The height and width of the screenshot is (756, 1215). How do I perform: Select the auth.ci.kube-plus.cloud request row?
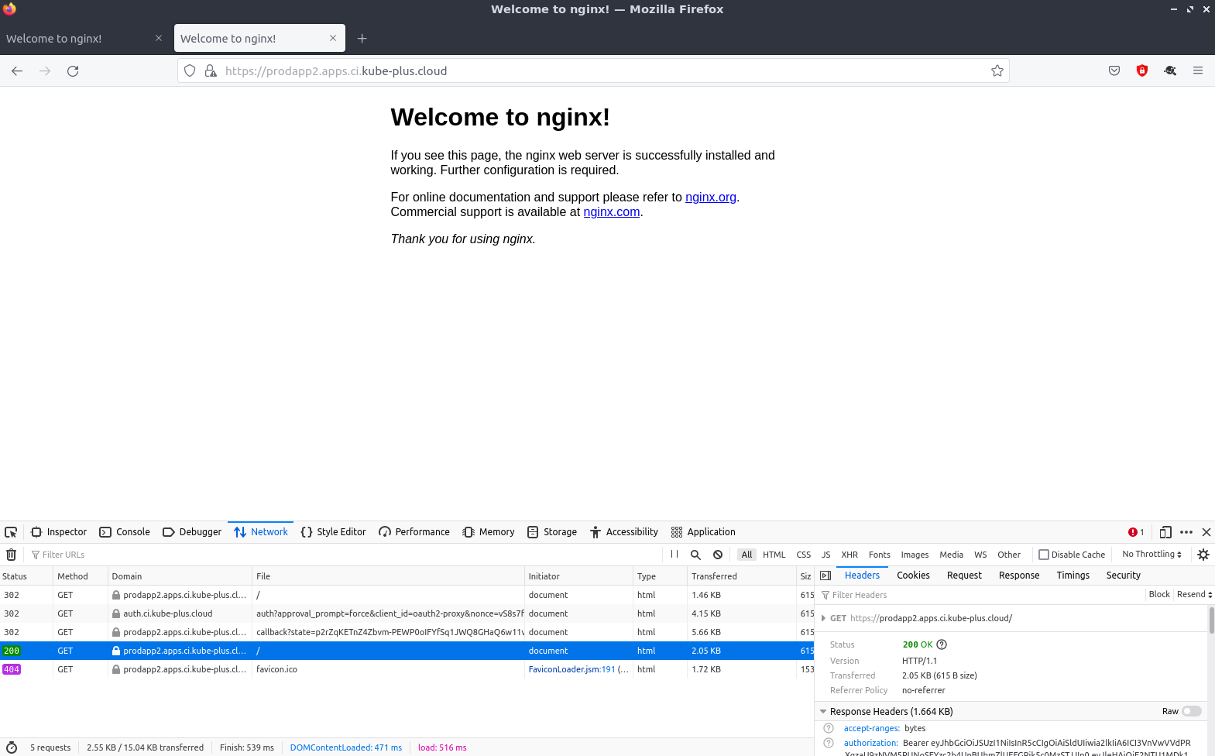coord(407,613)
